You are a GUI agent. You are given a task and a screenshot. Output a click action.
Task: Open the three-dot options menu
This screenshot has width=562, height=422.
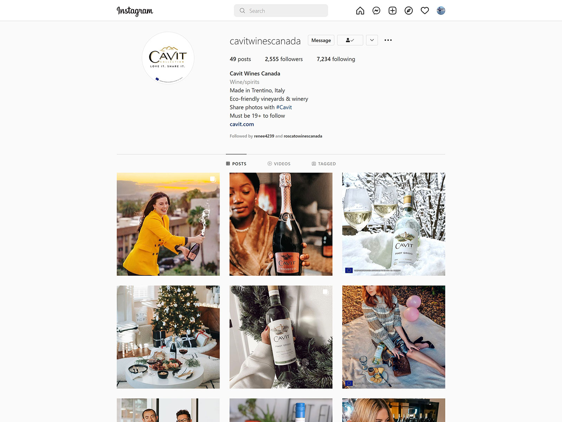pyautogui.click(x=388, y=40)
